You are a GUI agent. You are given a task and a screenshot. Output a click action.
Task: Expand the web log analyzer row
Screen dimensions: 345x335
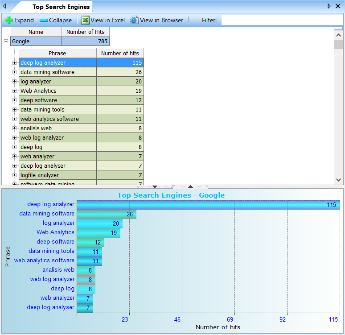pos(15,138)
